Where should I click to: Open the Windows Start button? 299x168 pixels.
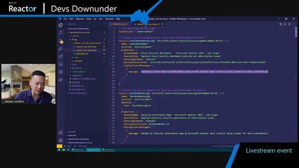[x=59, y=150]
